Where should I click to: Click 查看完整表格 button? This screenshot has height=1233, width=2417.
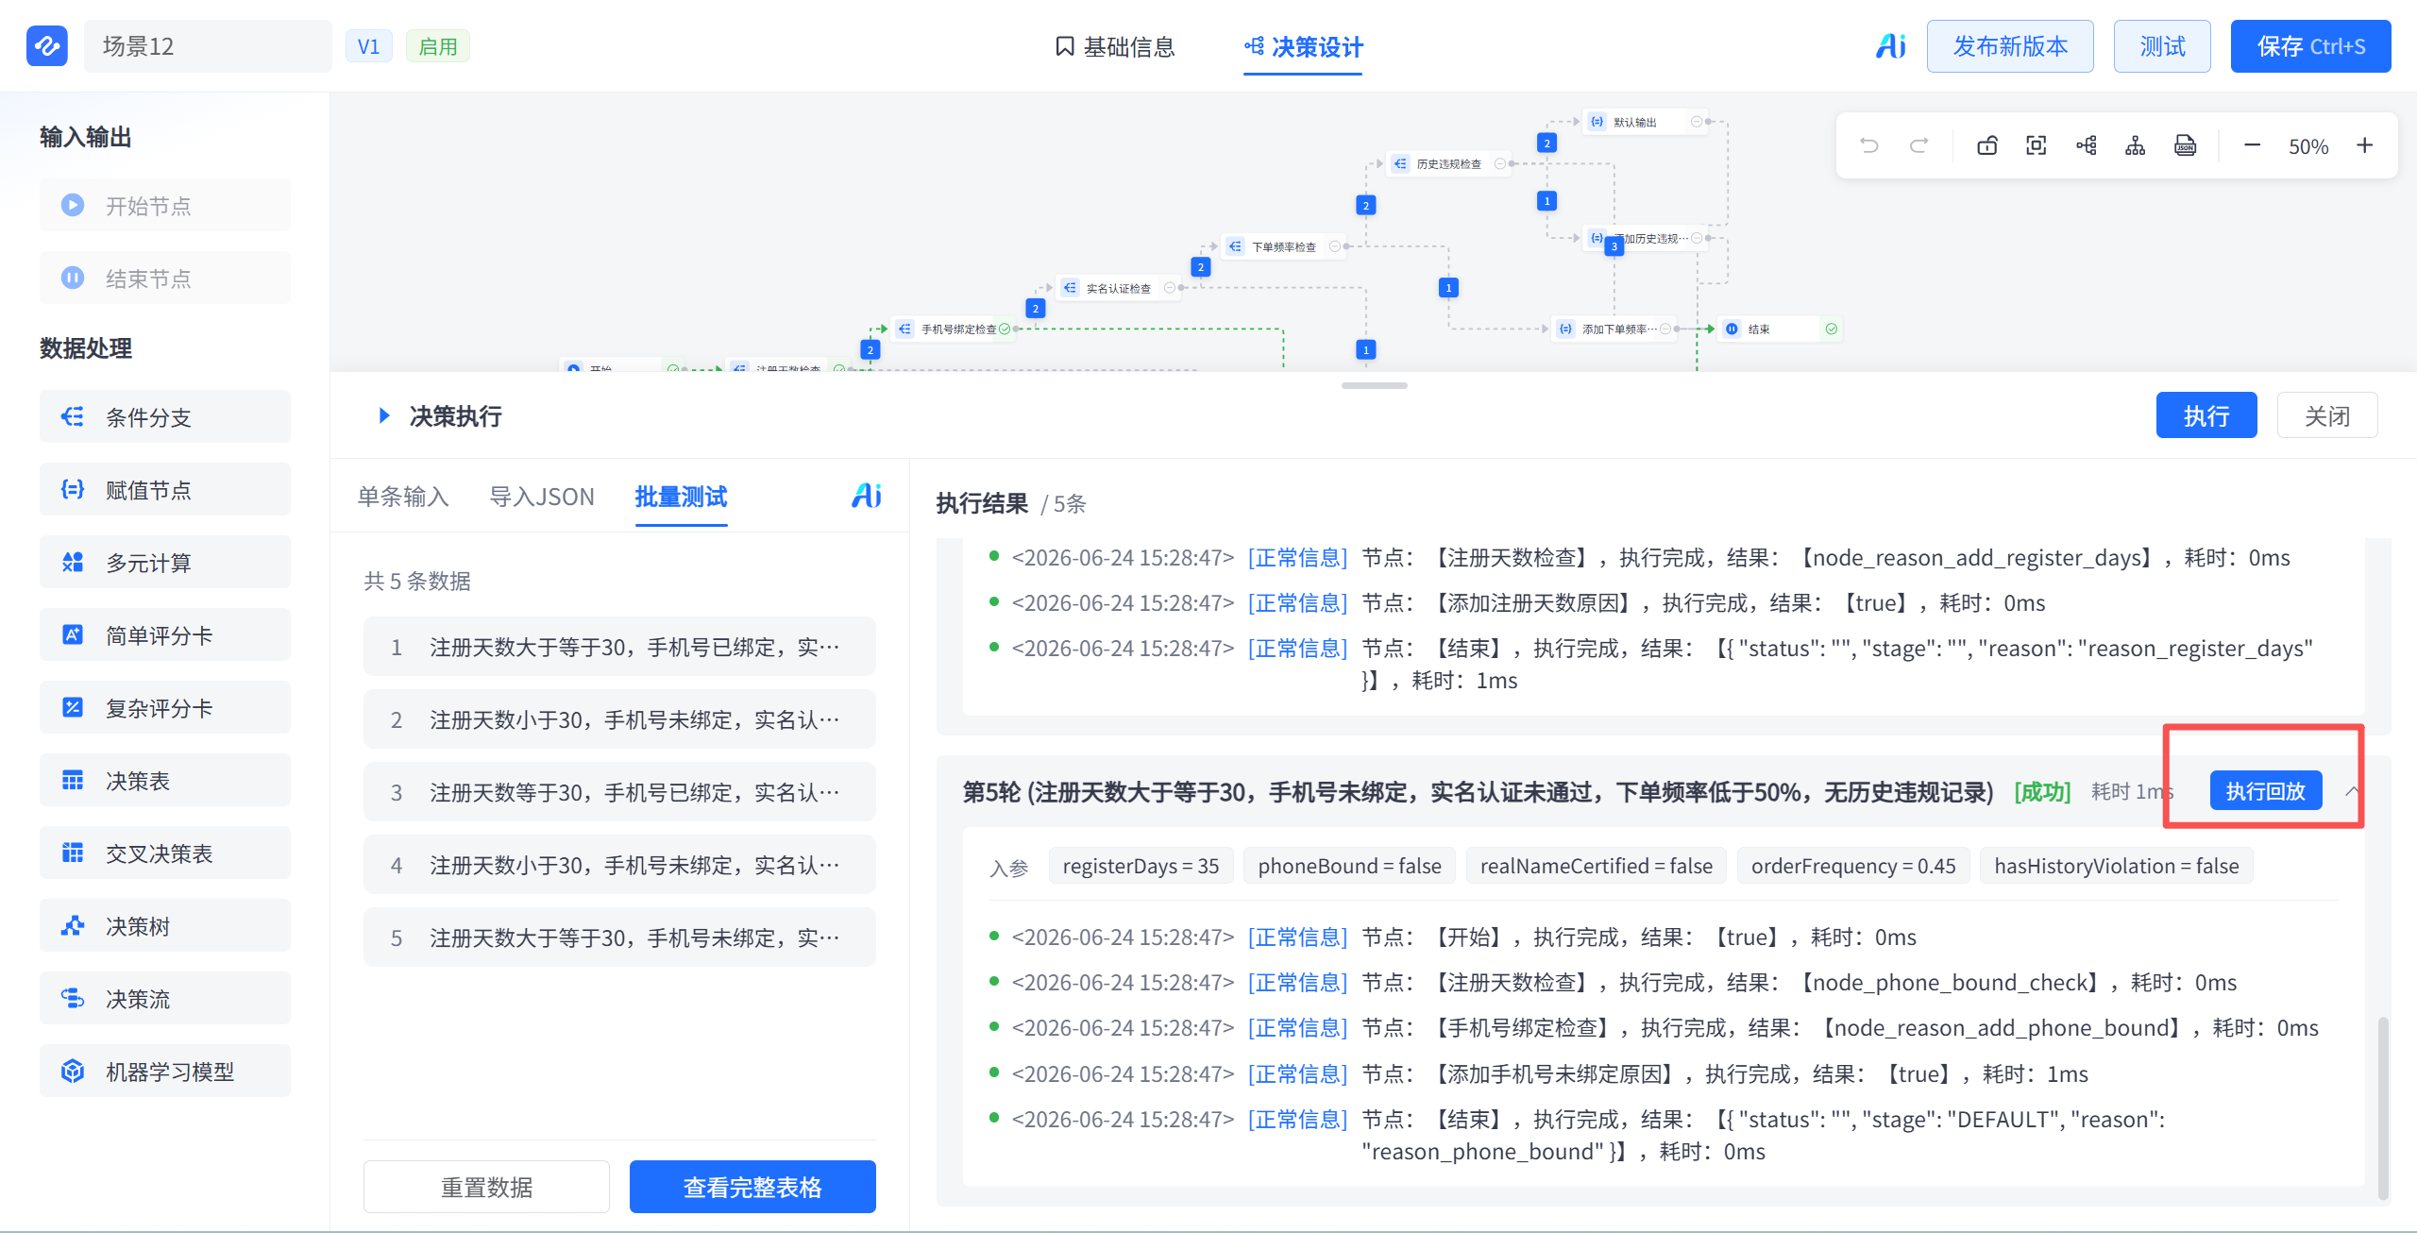coord(752,1187)
